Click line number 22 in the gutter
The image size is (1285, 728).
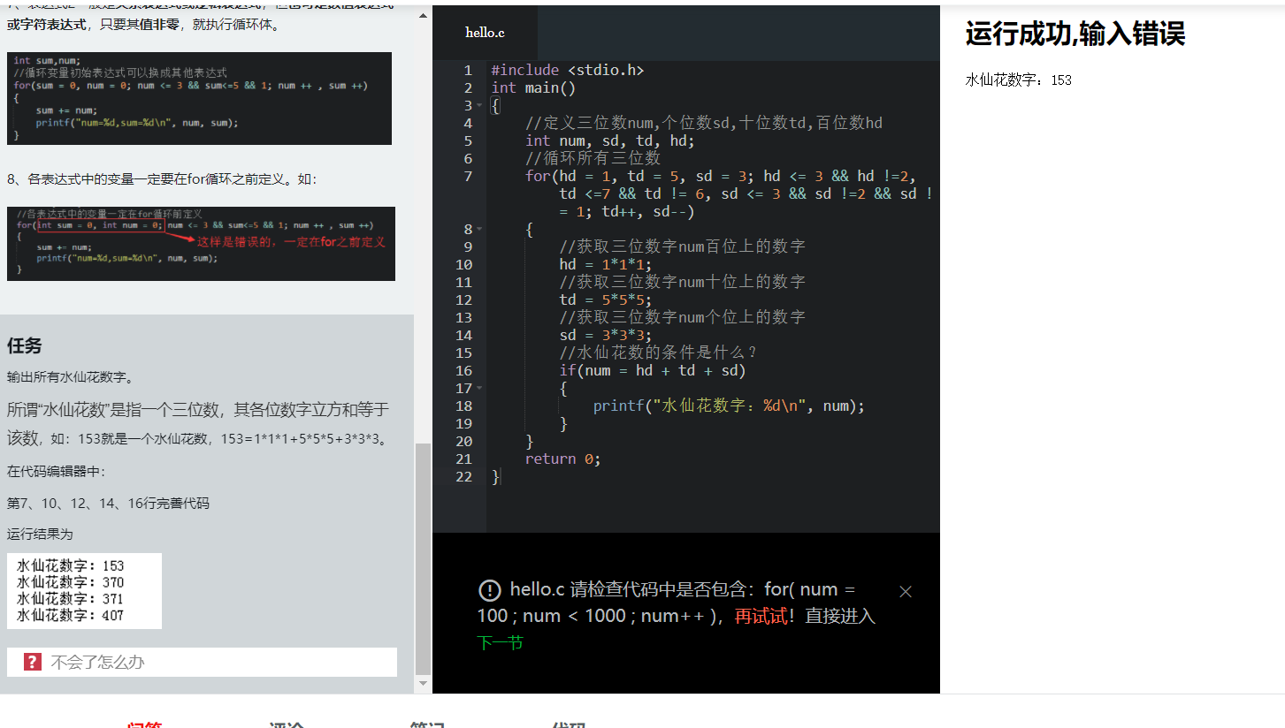click(x=464, y=476)
